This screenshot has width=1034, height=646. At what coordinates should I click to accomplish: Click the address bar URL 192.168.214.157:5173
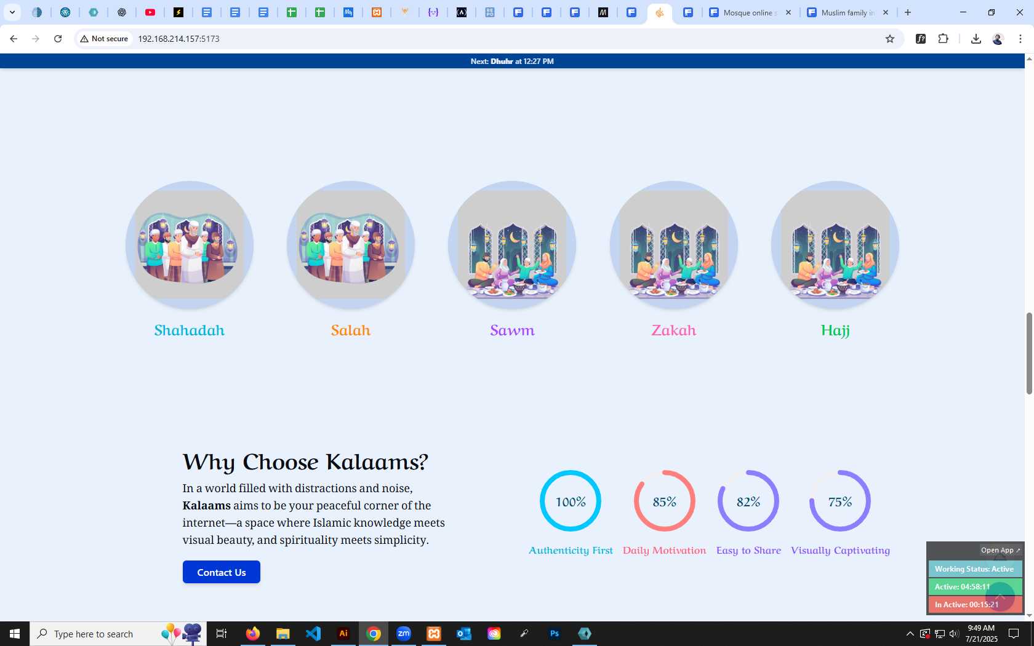pos(178,39)
